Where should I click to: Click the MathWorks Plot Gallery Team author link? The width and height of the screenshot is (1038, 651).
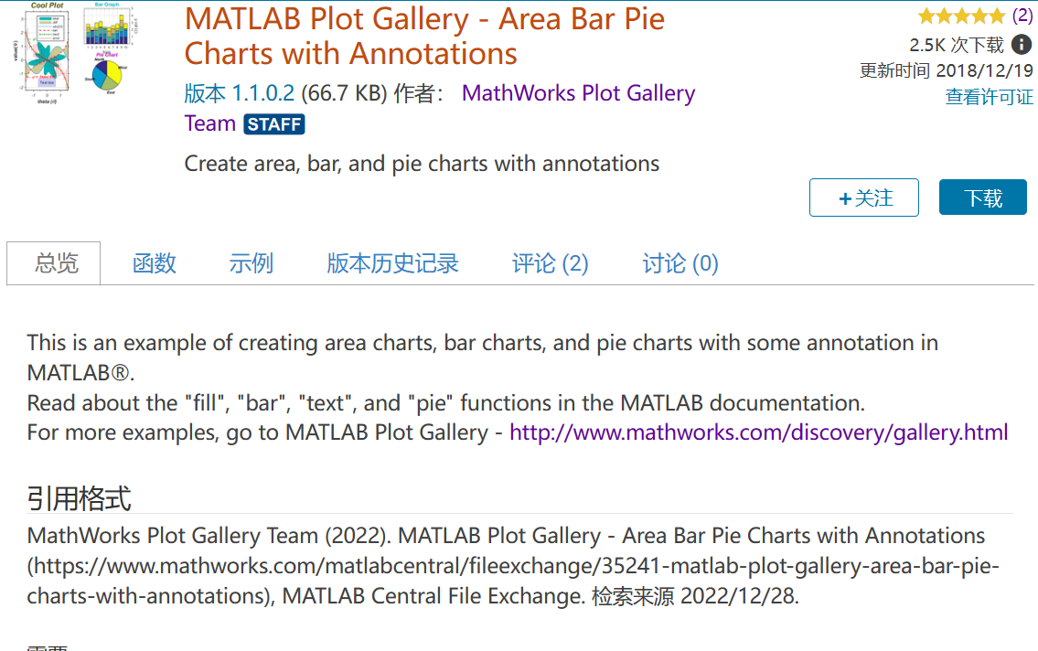(x=578, y=93)
